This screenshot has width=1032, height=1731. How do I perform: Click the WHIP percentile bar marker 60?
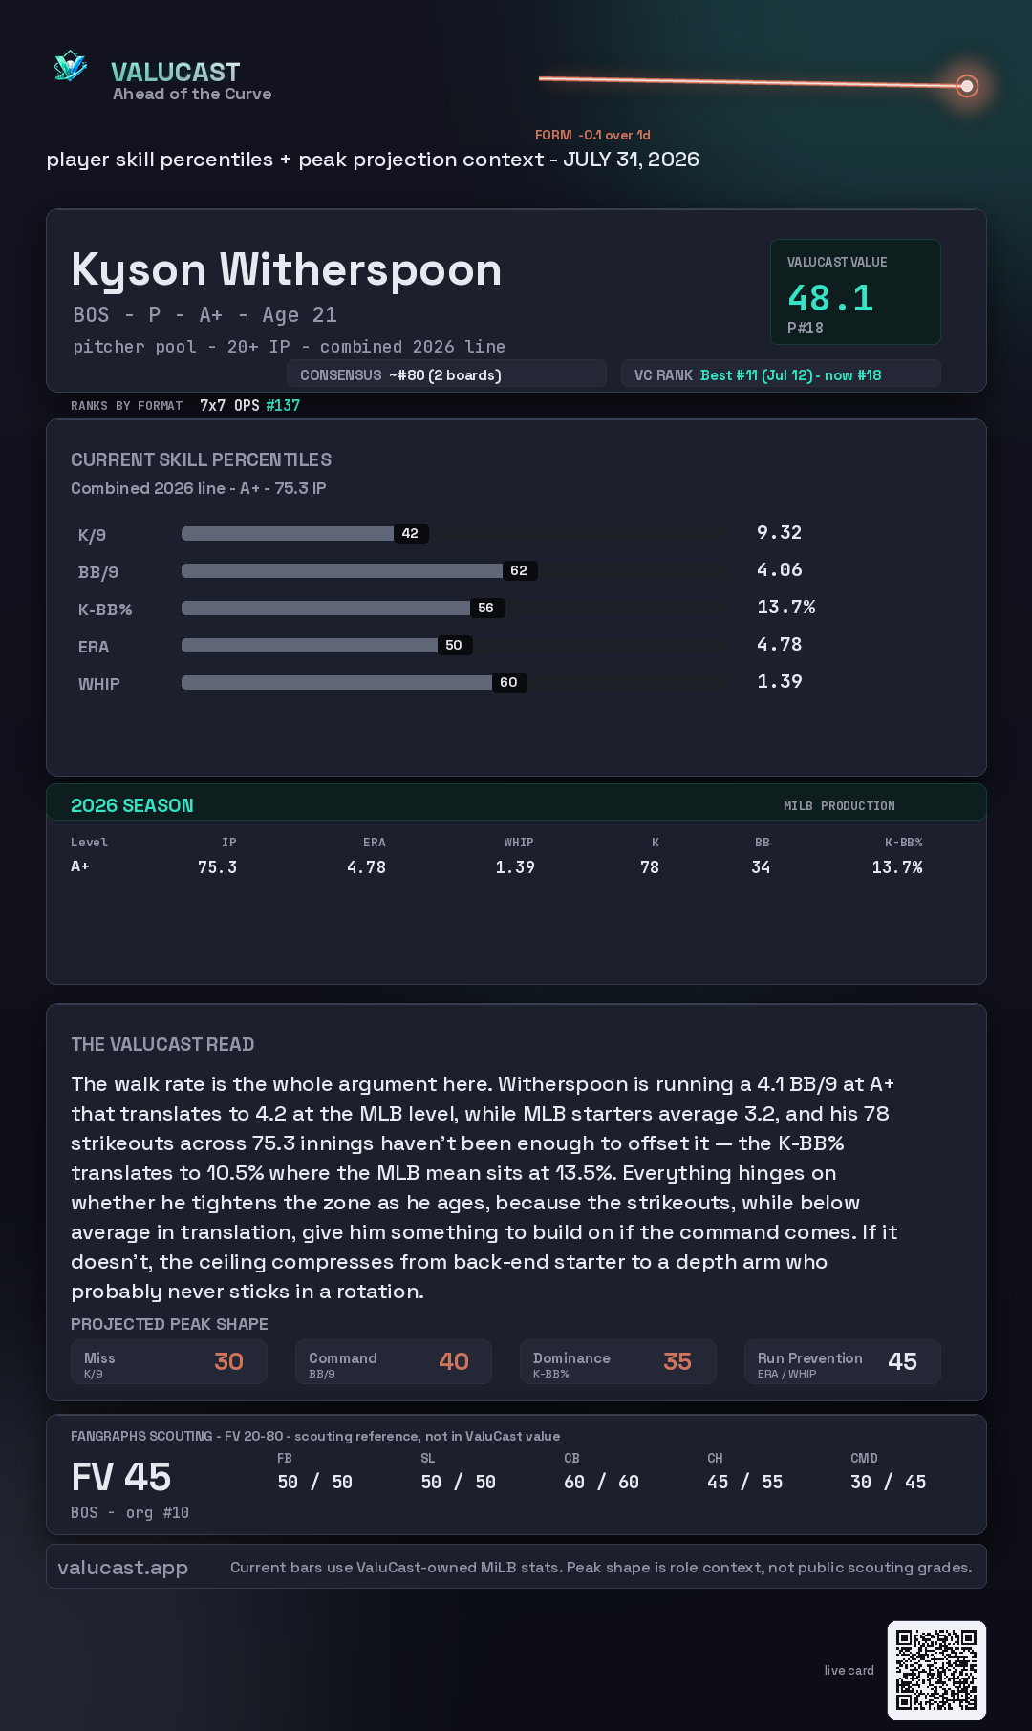pos(508,682)
